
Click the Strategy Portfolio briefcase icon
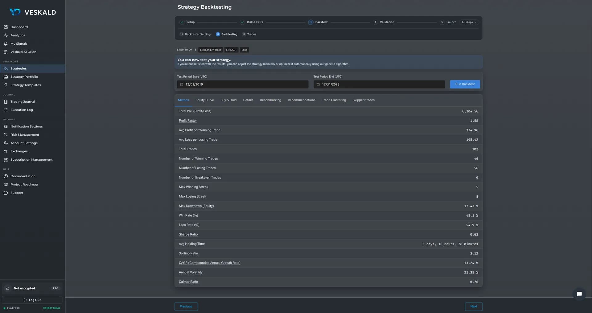(6, 77)
